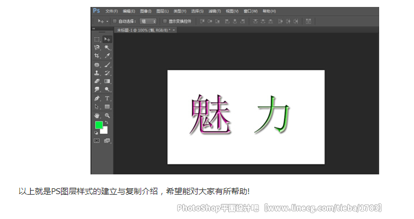Open the 滤镜(T) menu

[x=215, y=11]
